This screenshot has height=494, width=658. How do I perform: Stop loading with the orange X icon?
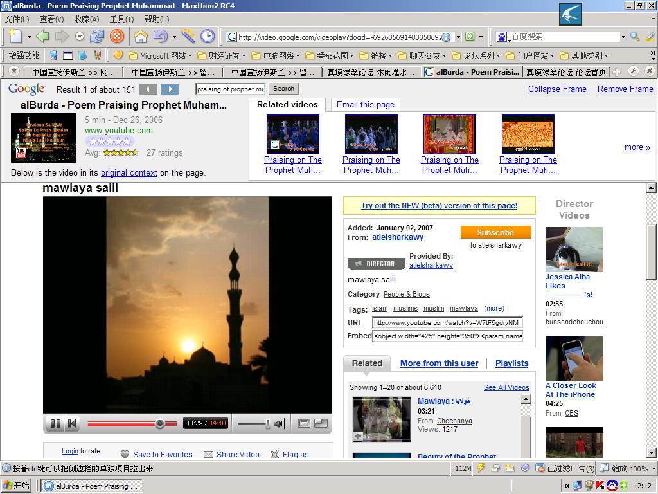[117, 37]
